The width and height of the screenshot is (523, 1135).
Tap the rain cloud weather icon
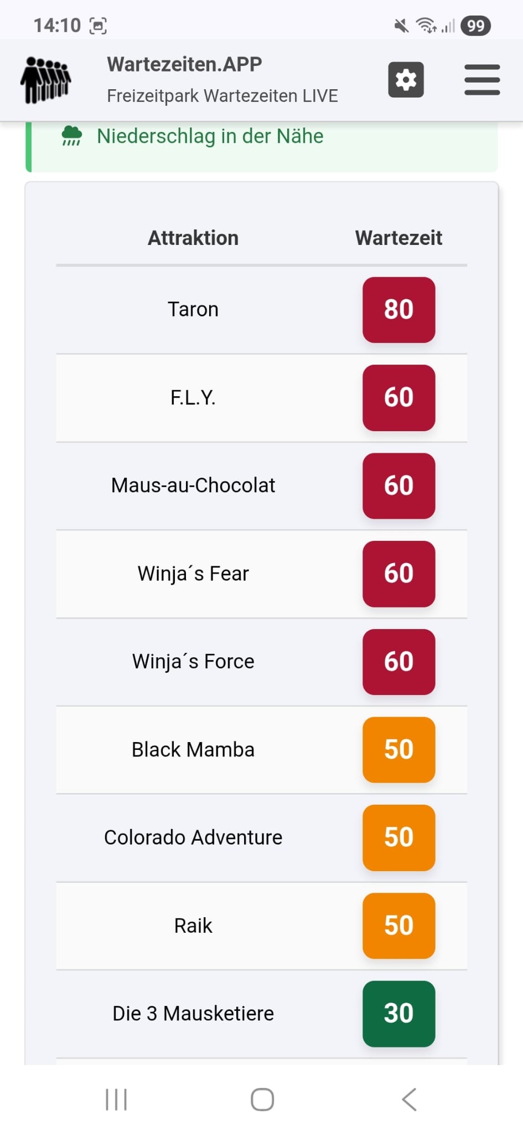[72, 136]
